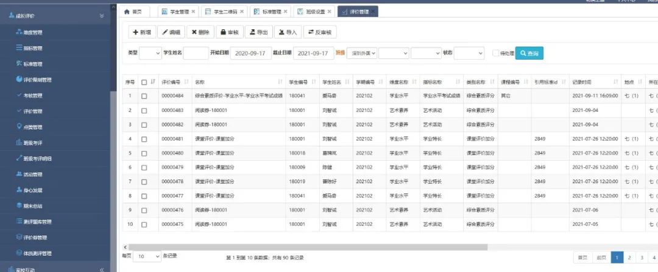Image resolution: width=658 pixels, height=272 pixels.
Task: Click the 导出 export icon button
Action: click(257, 32)
